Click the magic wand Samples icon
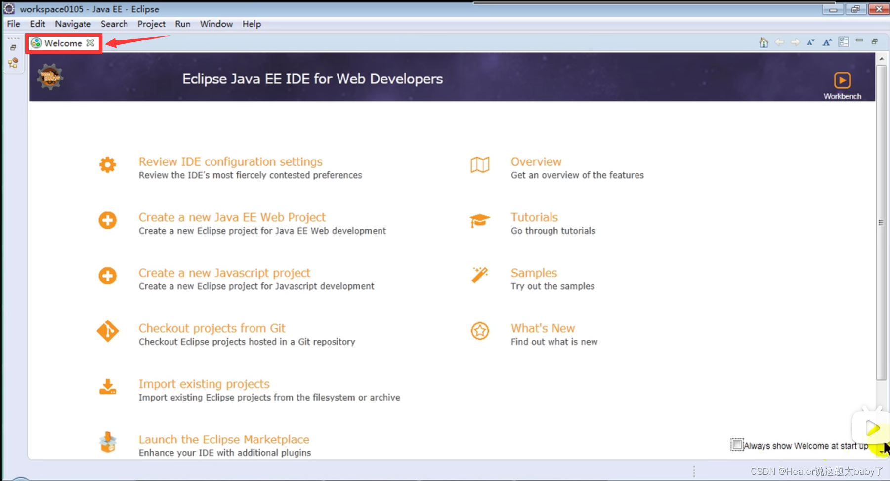The height and width of the screenshot is (481, 890). coord(480,275)
